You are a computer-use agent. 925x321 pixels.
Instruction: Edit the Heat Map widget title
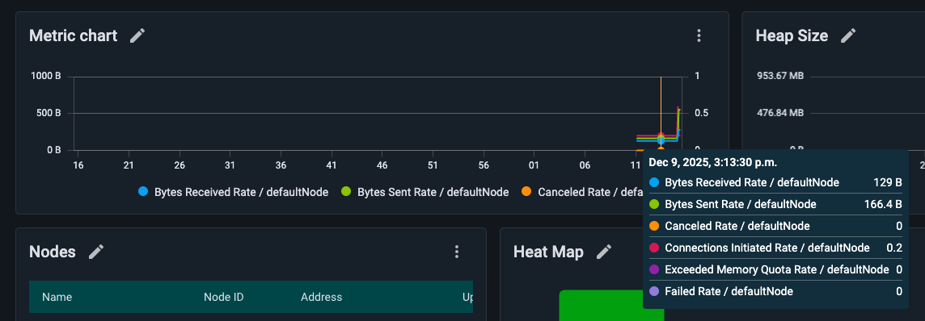pyautogui.click(x=603, y=252)
